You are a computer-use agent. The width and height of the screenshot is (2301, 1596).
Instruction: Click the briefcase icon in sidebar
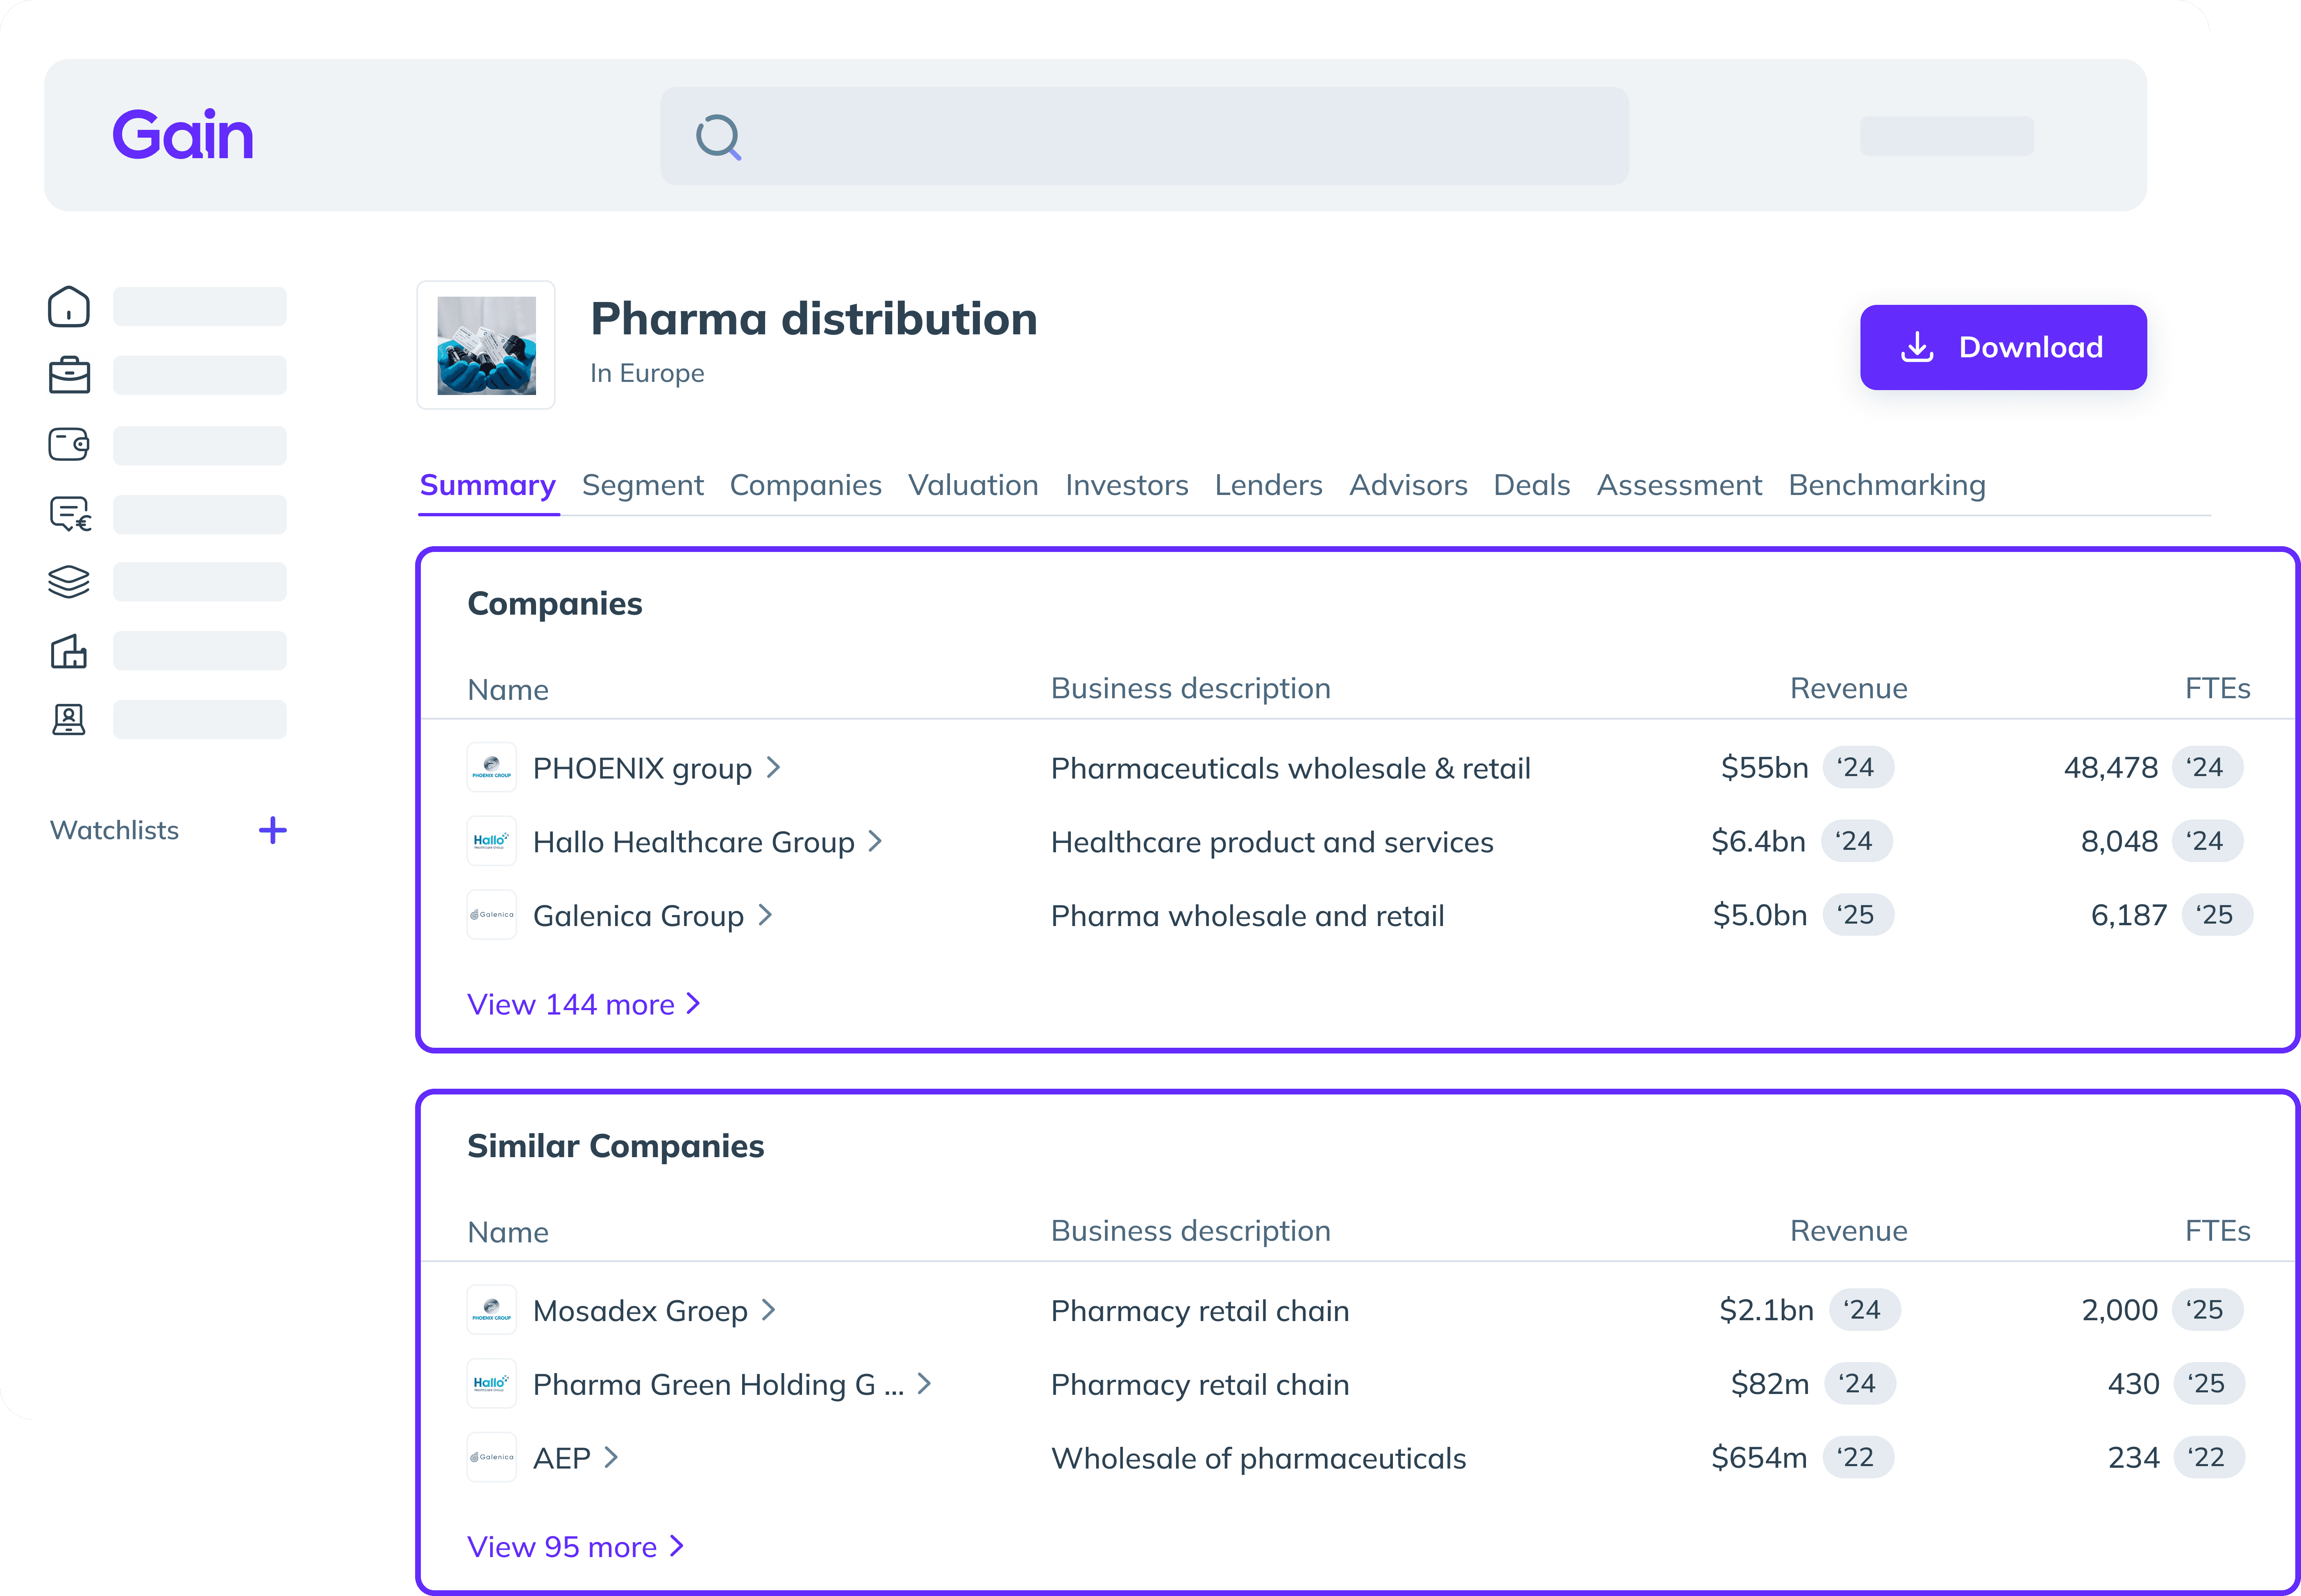click(69, 375)
